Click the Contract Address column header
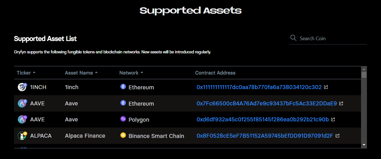381x159 pixels. pos(215,73)
